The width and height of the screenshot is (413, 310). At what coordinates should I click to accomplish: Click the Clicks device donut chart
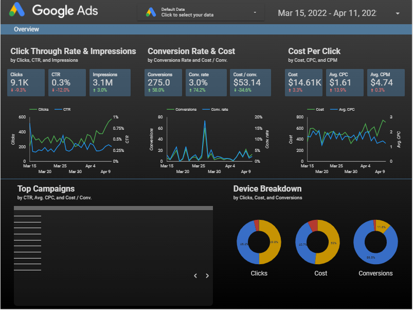click(x=259, y=242)
